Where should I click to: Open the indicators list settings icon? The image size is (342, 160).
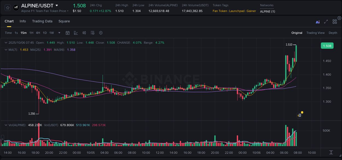92,33
